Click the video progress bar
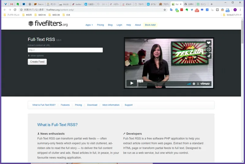This screenshot has height=164, width=245. point(163,84)
